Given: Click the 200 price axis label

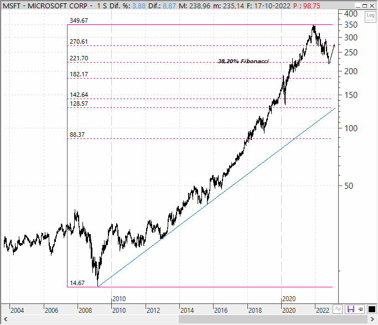Looking at the screenshot, I should (x=351, y=71).
